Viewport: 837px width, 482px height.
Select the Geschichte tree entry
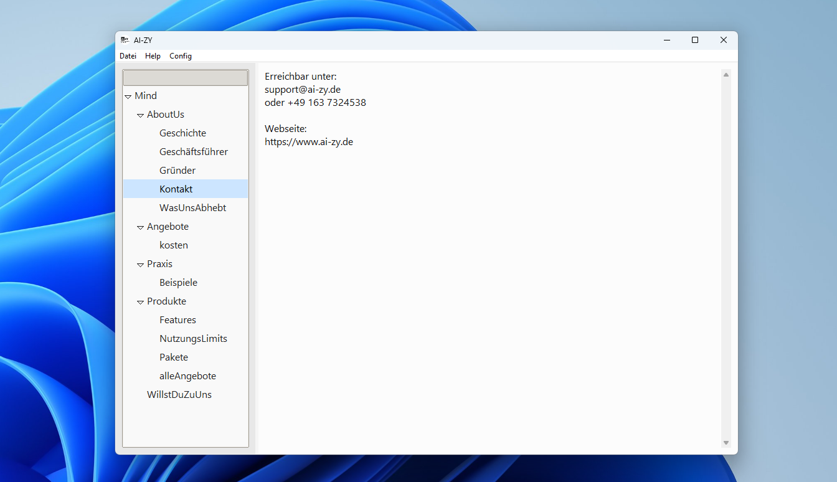182,133
